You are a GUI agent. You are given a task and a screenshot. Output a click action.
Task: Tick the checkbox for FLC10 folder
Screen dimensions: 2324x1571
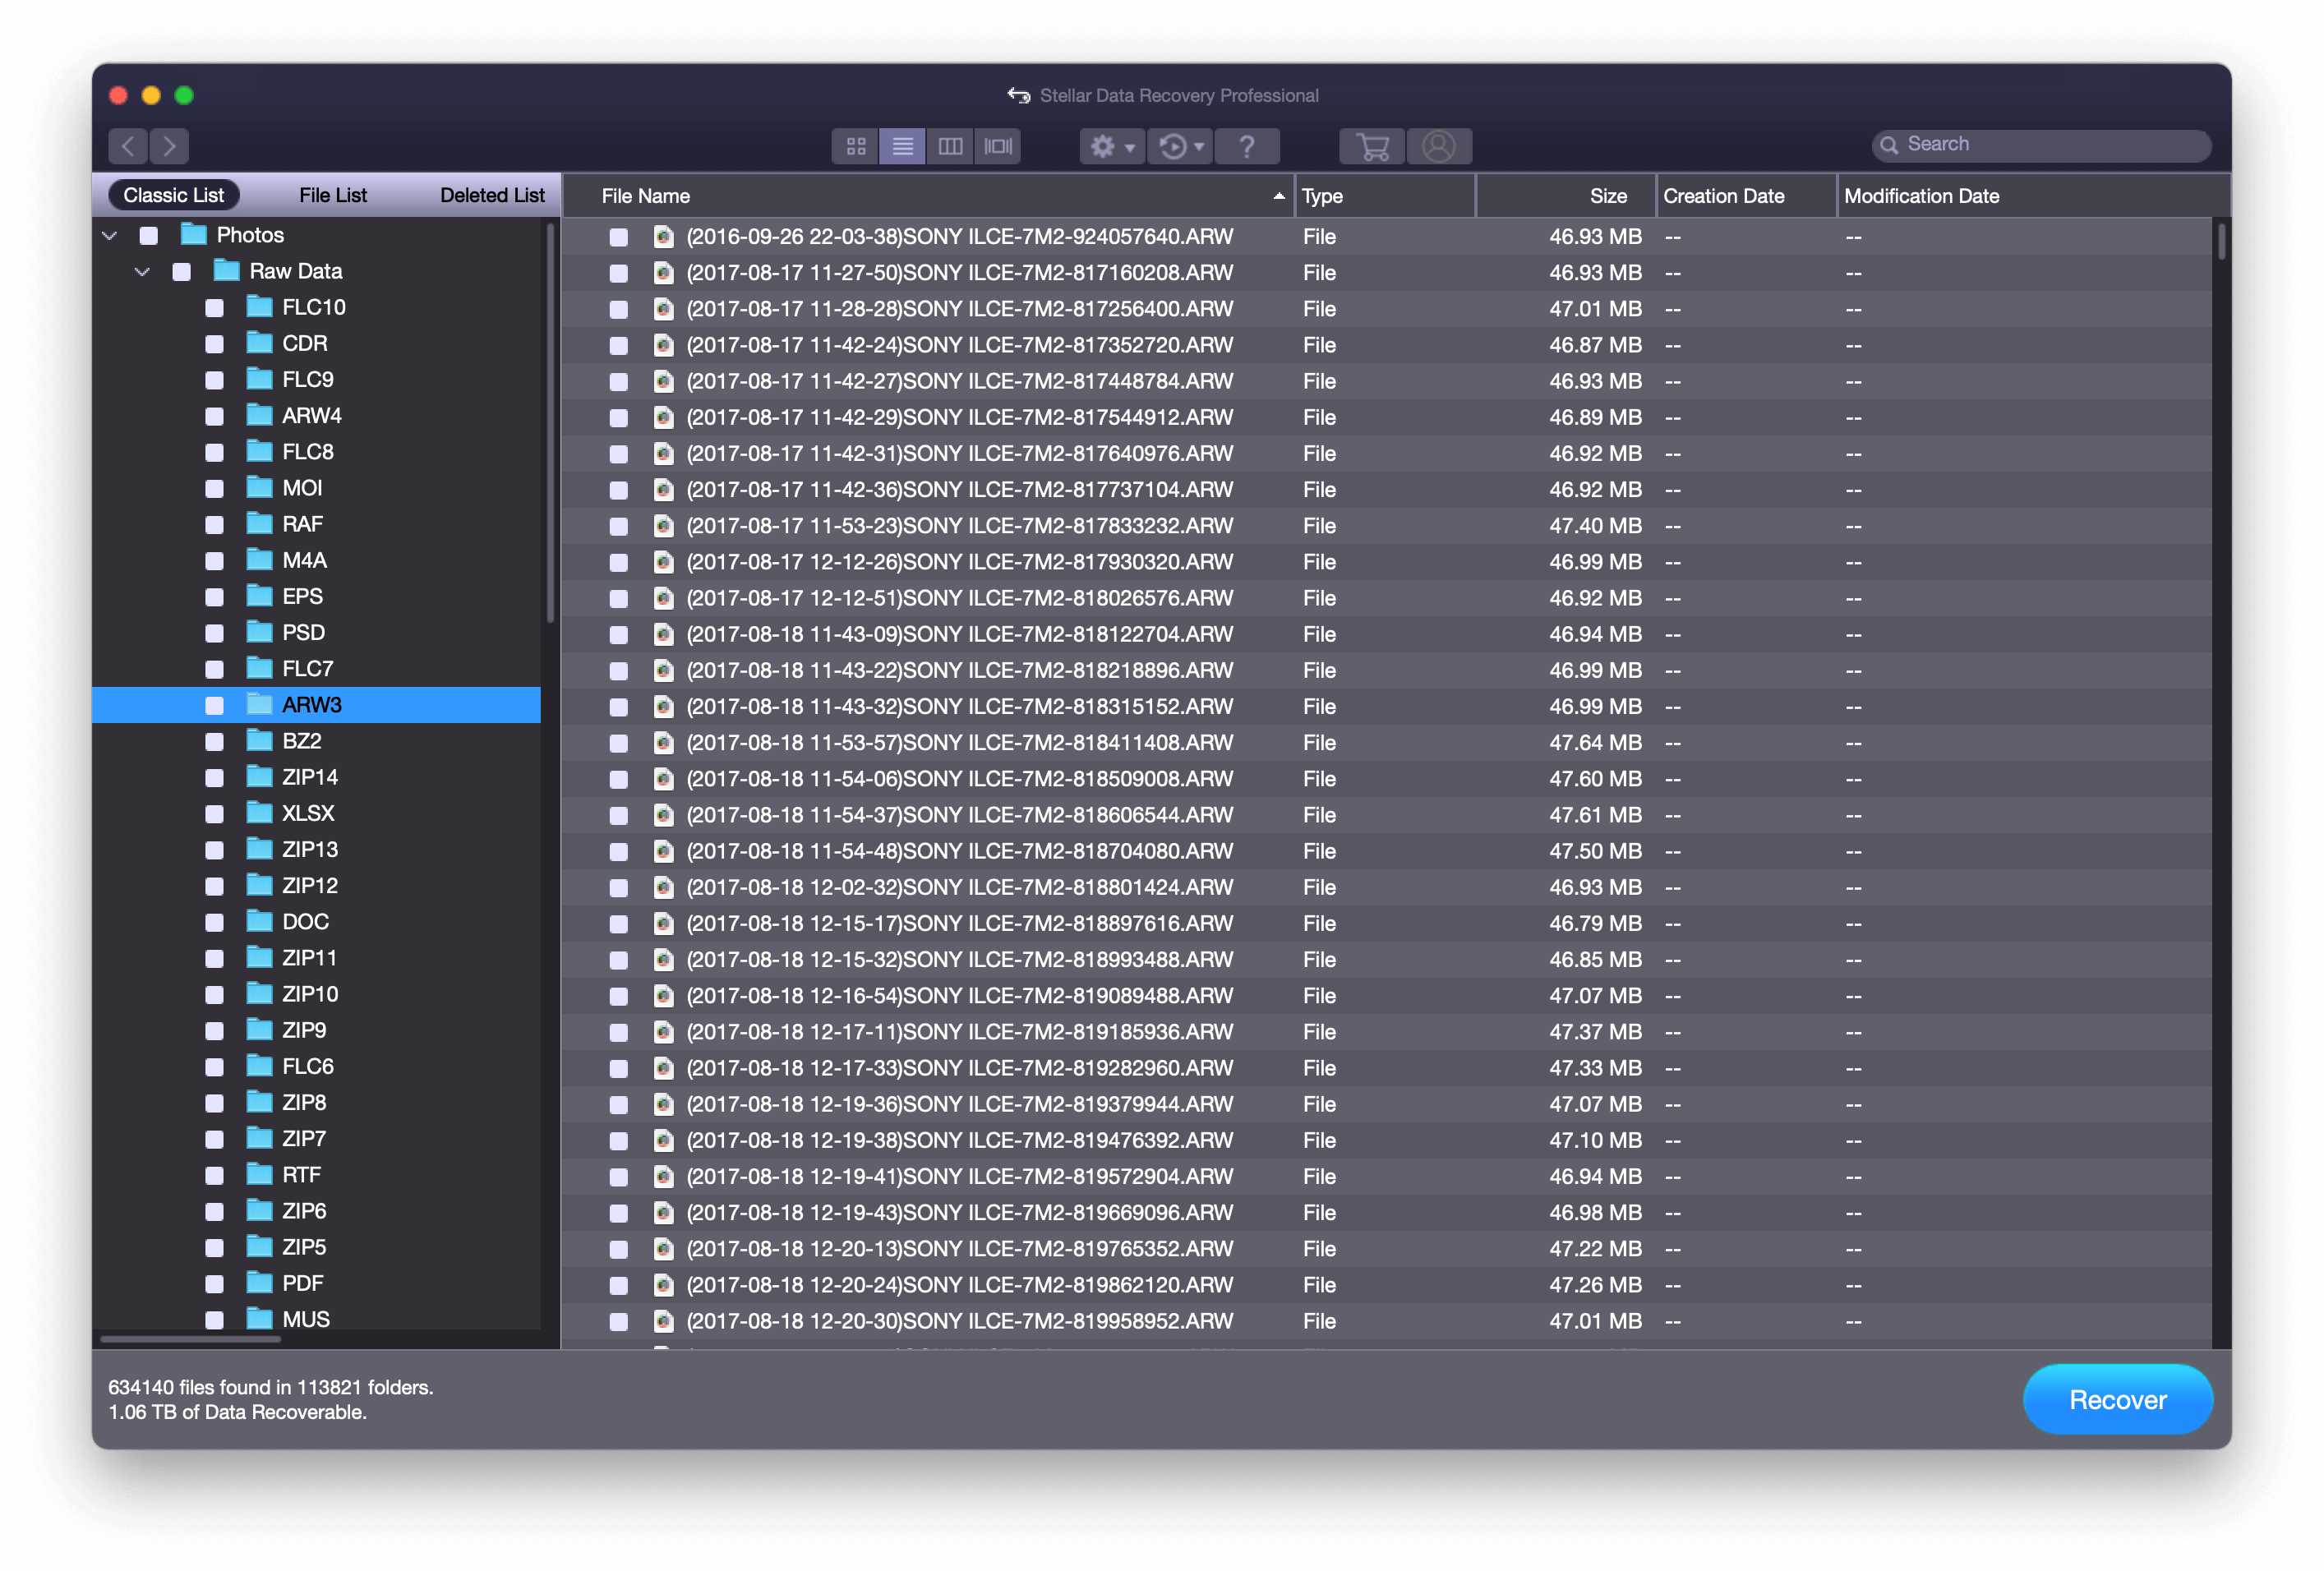point(214,308)
